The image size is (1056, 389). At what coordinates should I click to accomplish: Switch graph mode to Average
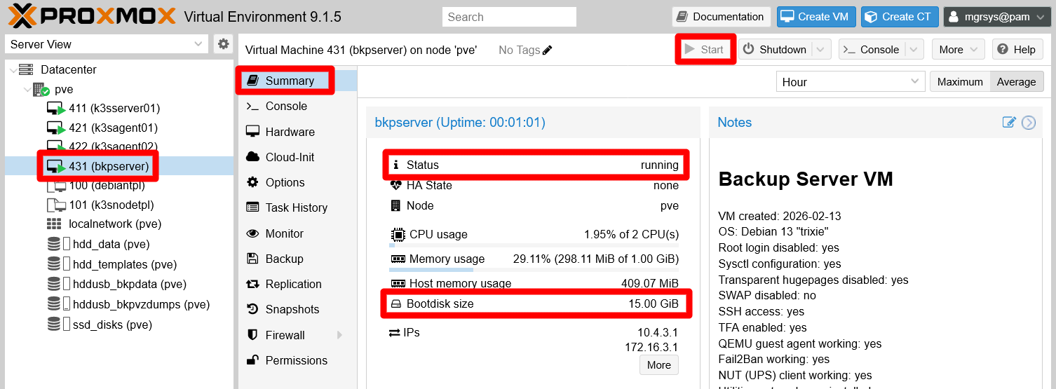(x=1016, y=82)
